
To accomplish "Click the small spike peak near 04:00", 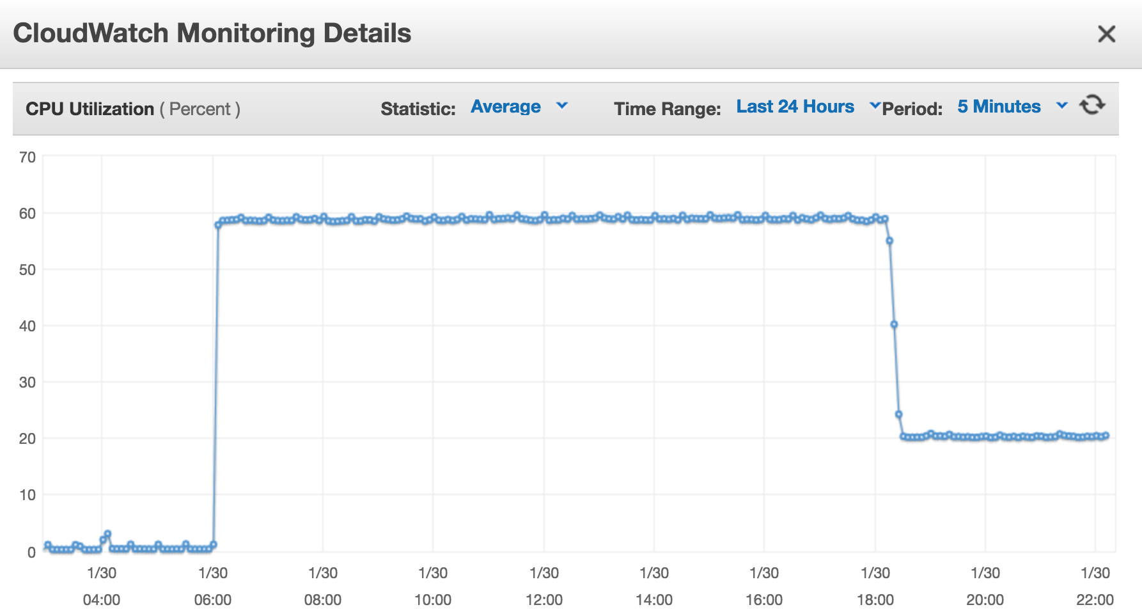I will tap(107, 534).
